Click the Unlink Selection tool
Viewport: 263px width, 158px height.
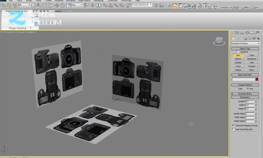coord(9,5)
